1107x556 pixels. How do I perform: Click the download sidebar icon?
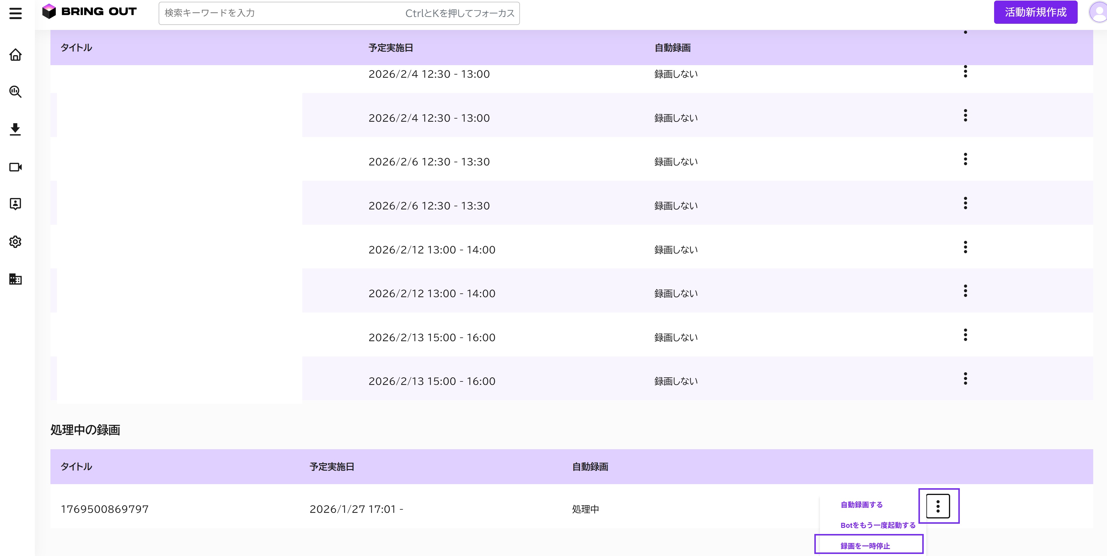tap(16, 129)
